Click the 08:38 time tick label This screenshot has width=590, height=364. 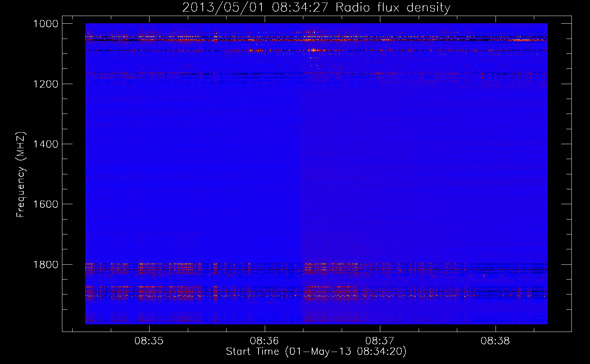pyautogui.click(x=495, y=341)
